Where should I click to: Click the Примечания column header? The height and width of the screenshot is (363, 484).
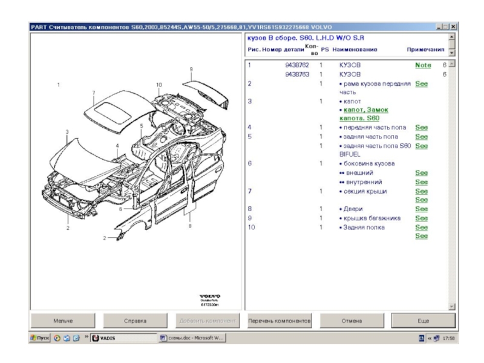[425, 50]
